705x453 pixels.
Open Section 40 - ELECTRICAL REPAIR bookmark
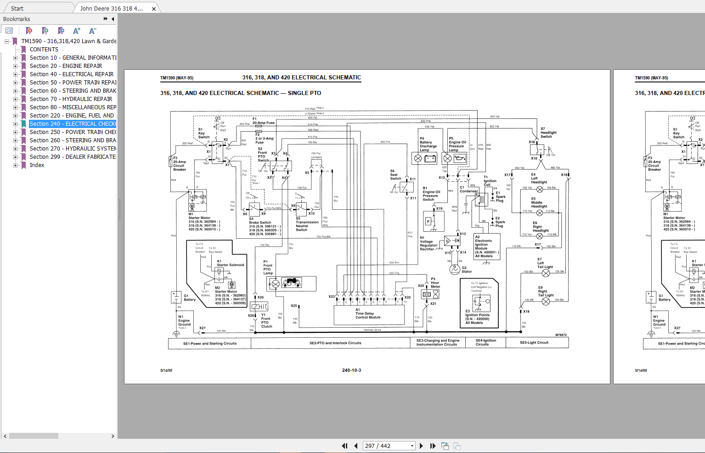[72, 74]
